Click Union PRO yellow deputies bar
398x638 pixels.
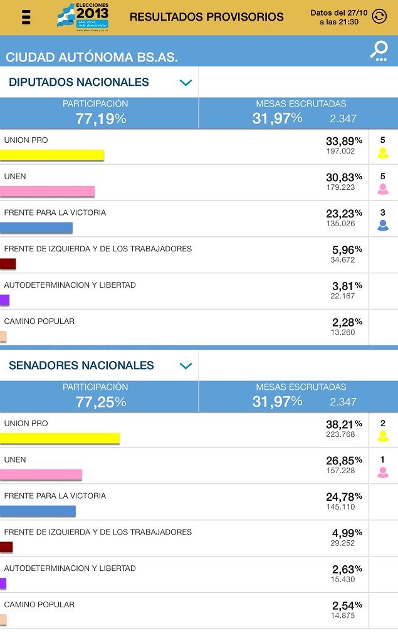[52, 155]
